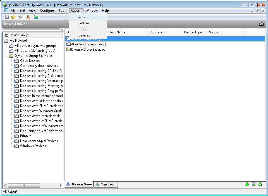The image size is (268, 196).
Task: Click the green polling status icon
Action: pyautogui.click(x=247, y=184)
